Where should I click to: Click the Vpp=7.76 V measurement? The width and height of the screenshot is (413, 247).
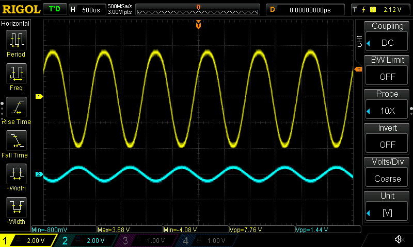(x=262, y=230)
